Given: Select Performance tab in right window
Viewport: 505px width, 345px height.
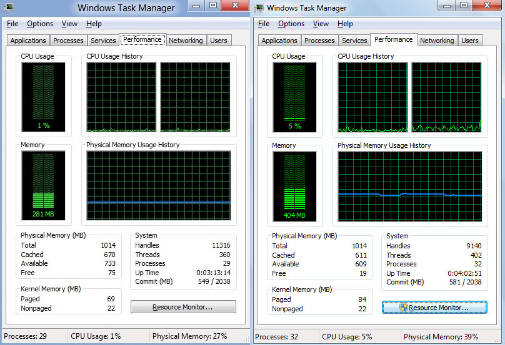Looking at the screenshot, I should (x=394, y=39).
